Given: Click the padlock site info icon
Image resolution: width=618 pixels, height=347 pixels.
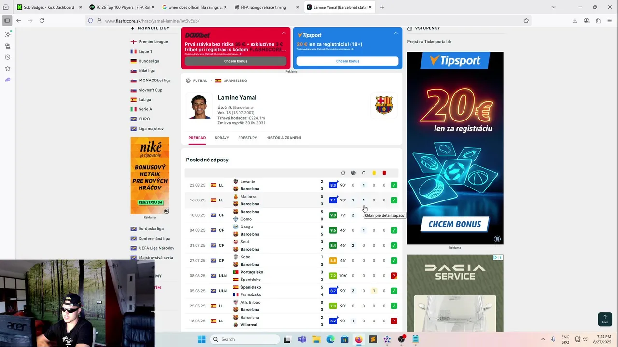Looking at the screenshot, I should [x=99, y=21].
